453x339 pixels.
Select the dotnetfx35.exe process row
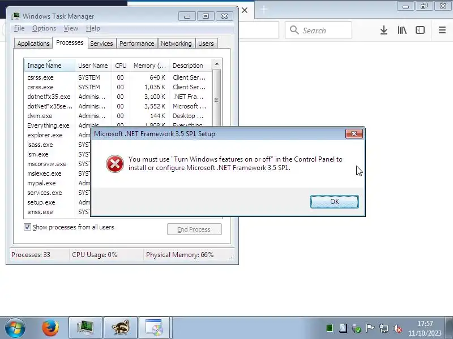point(118,97)
